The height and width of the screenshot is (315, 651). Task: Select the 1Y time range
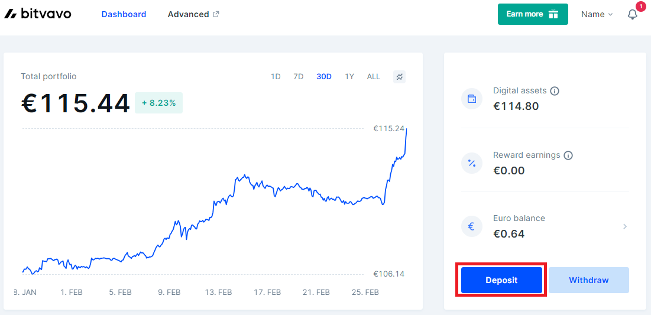(349, 77)
